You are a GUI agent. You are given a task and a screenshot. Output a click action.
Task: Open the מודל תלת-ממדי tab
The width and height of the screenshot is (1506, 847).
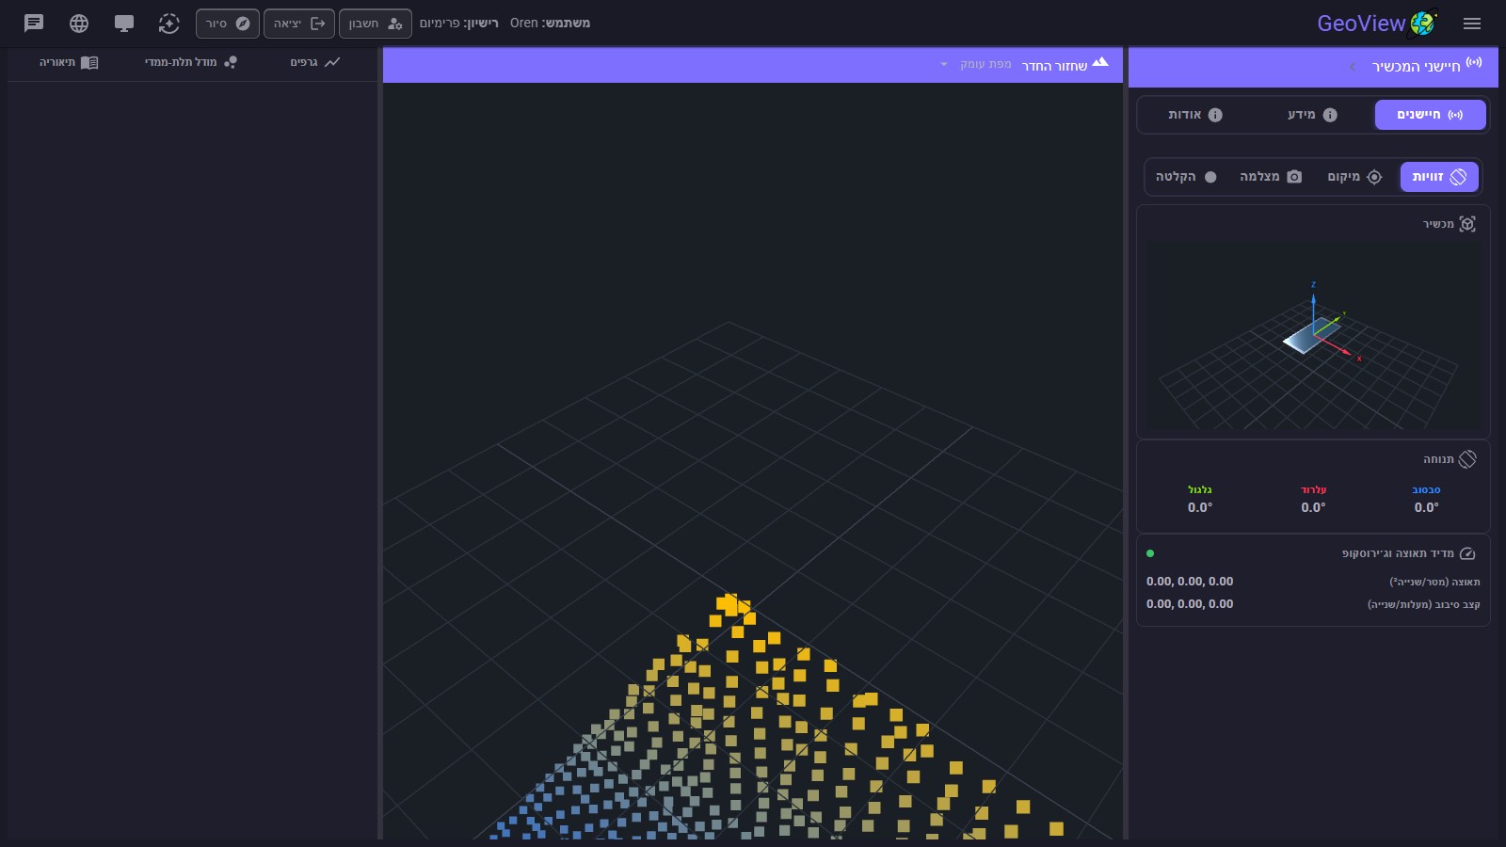(x=191, y=62)
